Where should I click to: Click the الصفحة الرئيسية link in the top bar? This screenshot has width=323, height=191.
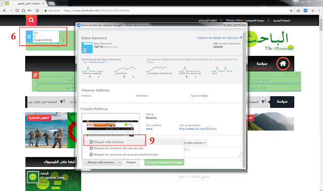(282, 20)
